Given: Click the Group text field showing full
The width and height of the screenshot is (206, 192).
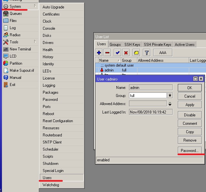Looking at the screenshot, I should pyautogui.click(x=148, y=95).
